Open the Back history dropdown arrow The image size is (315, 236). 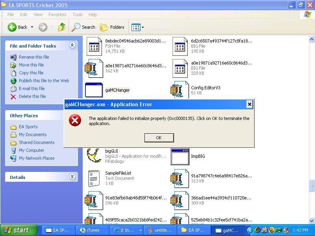tap(32, 27)
